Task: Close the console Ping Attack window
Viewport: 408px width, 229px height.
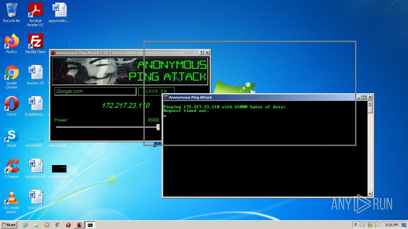Action: click(370, 97)
